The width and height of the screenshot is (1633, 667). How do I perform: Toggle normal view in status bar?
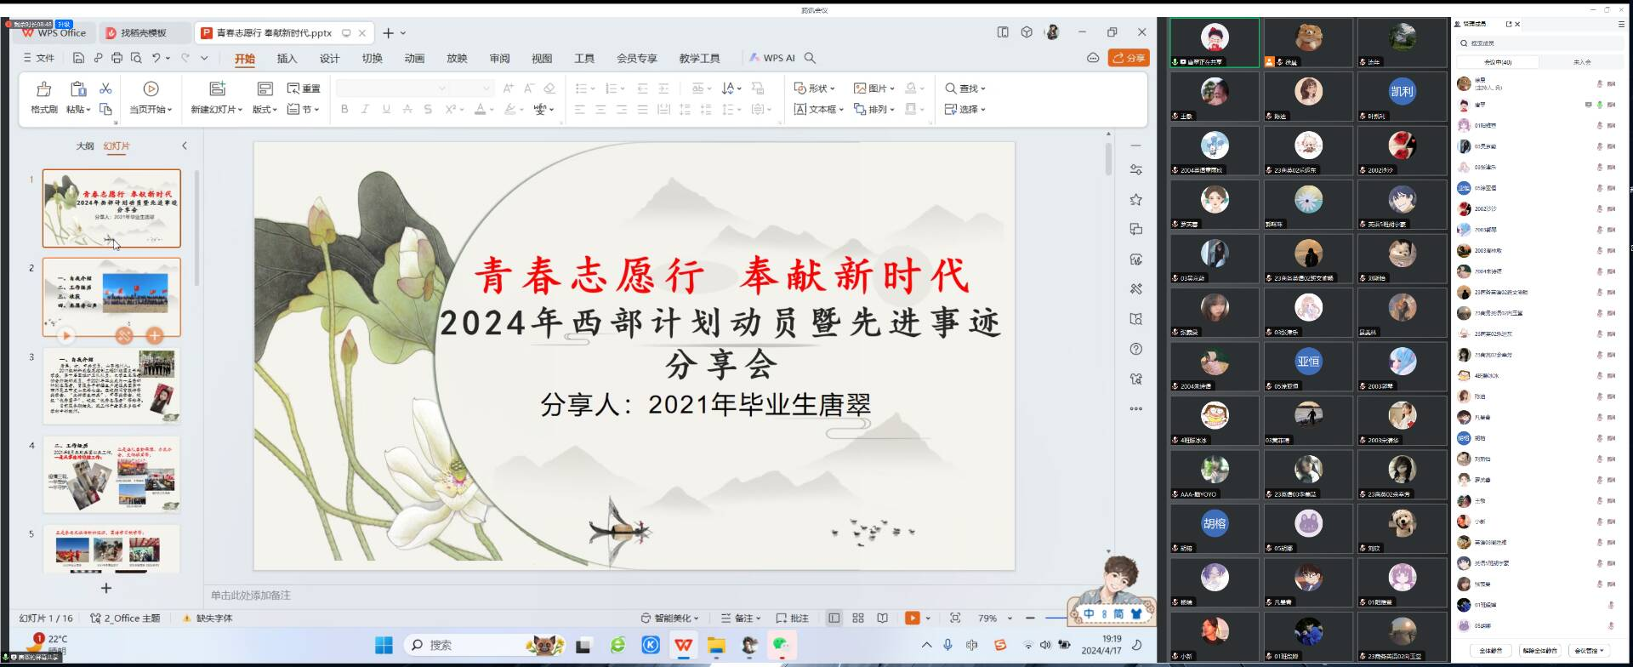click(x=834, y=619)
